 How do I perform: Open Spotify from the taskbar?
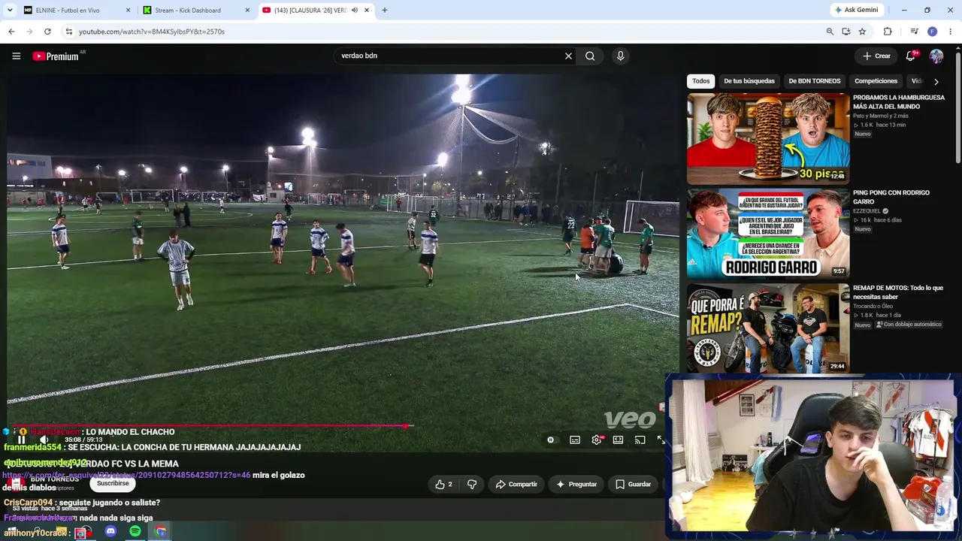coord(135,531)
